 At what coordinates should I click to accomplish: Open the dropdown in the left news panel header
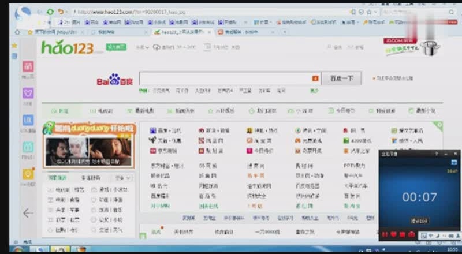coord(123,178)
